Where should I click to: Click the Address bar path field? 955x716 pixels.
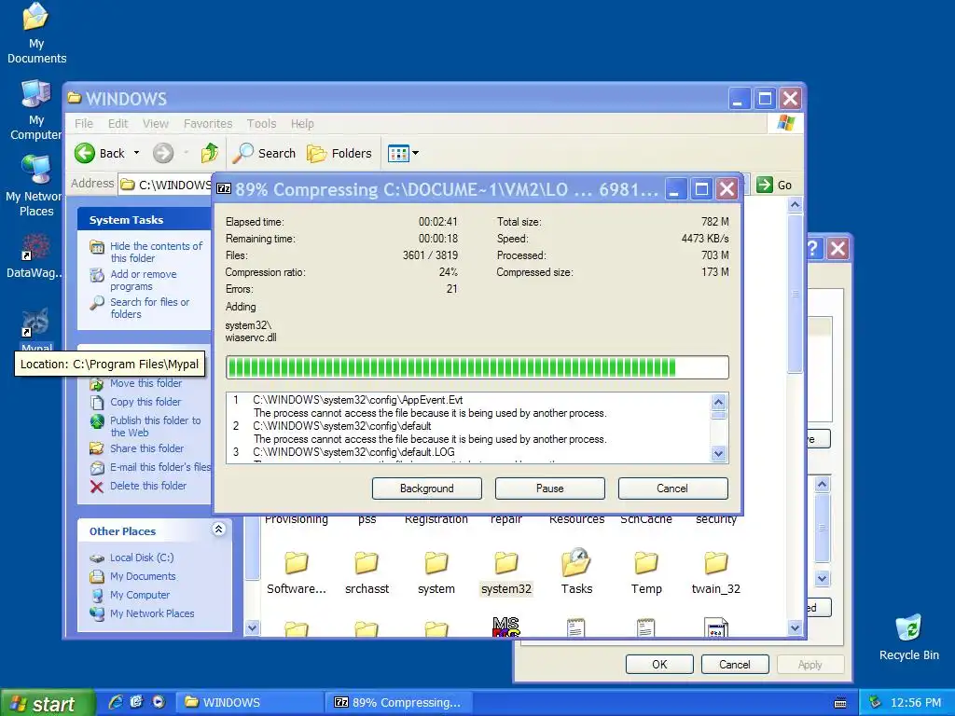pos(164,185)
